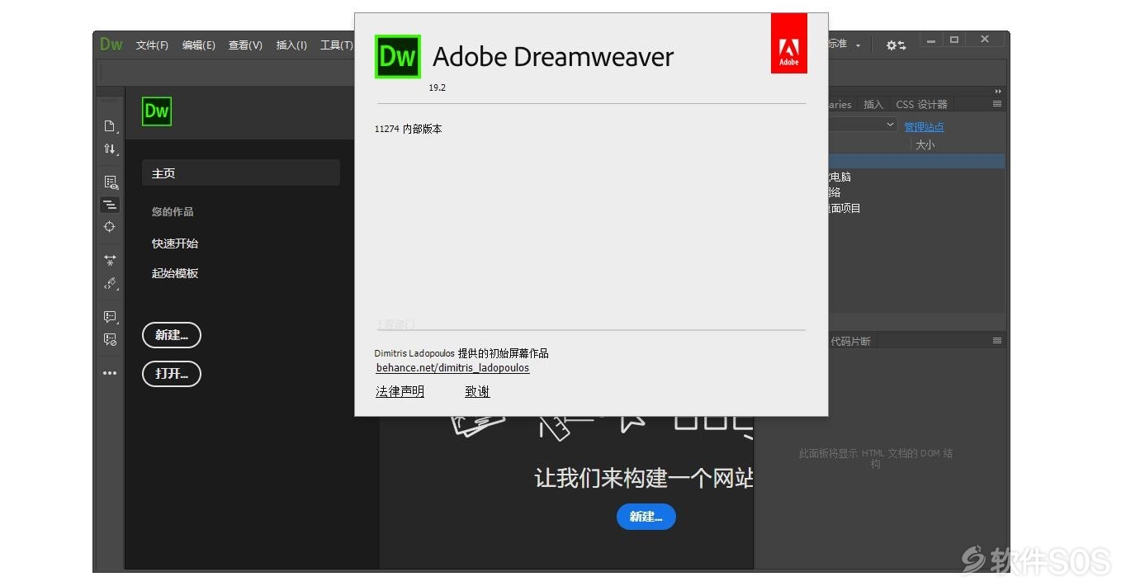The width and height of the screenshot is (1126, 586).
Task: Click the Dw logo in the menu bar
Action: [111, 45]
